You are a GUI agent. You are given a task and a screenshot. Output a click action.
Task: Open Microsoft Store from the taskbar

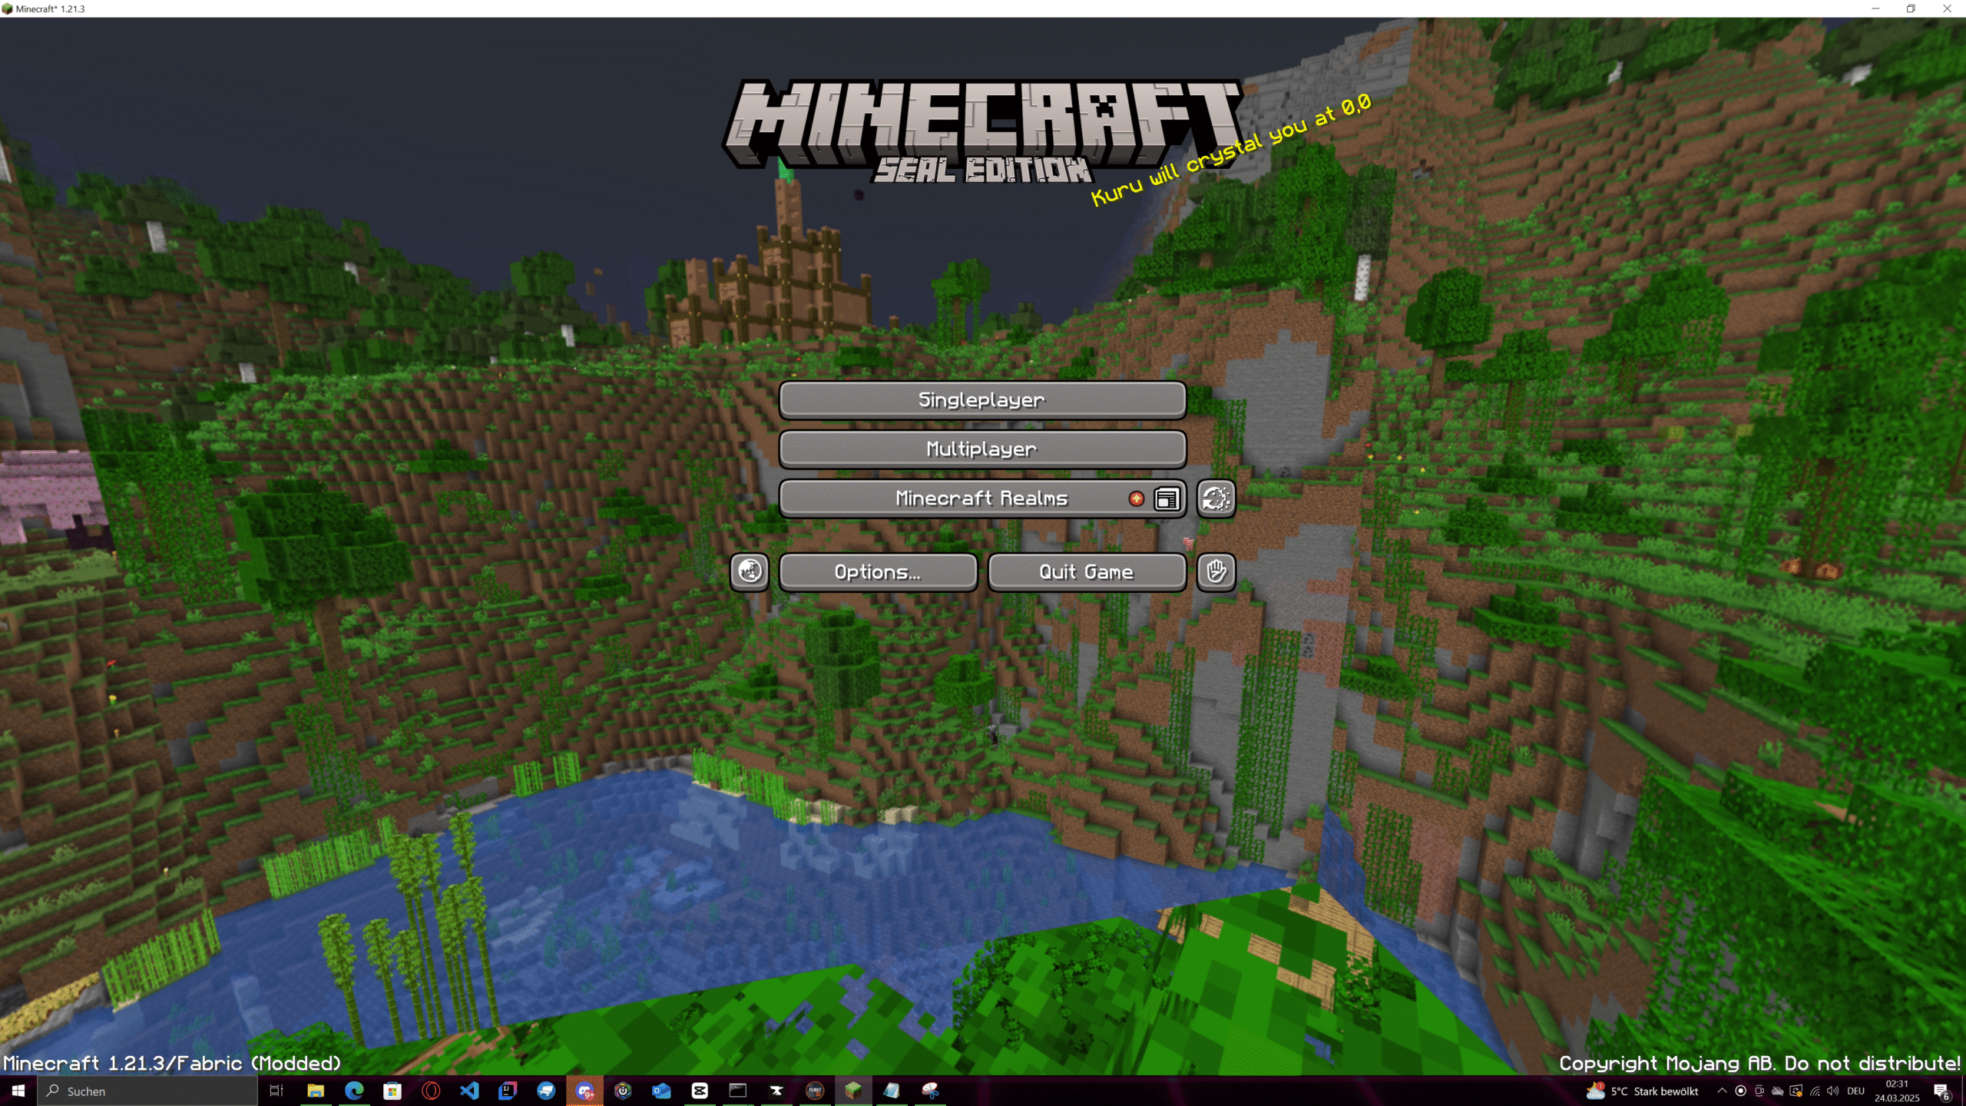(392, 1091)
